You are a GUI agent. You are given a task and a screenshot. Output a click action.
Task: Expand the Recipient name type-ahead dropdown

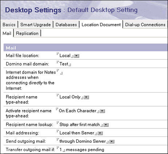[87, 97]
